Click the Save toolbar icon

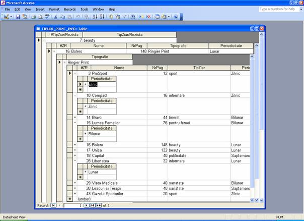click(x=18, y=17)
